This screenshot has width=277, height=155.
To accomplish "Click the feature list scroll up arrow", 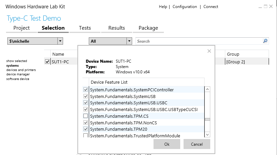I will [207, 89].
